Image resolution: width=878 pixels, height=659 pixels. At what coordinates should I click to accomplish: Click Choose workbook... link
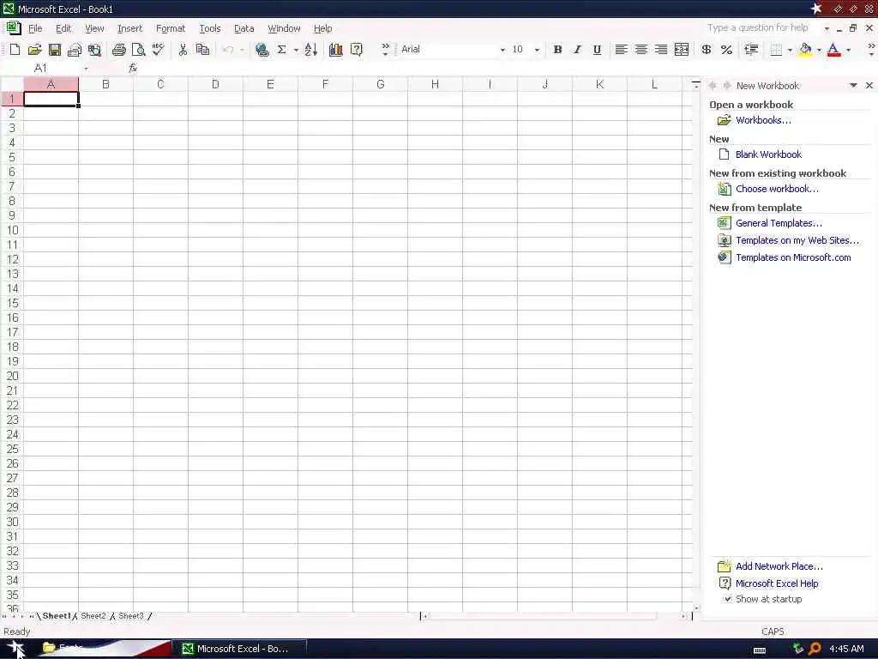tap(777, 189)
